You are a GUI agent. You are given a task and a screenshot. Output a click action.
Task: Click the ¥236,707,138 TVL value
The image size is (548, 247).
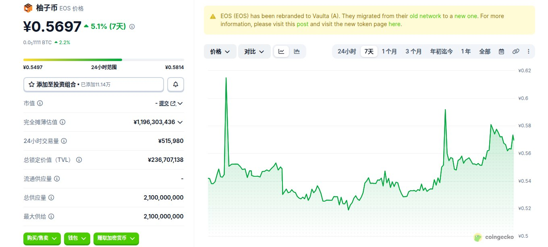click(x=166, y=160)
